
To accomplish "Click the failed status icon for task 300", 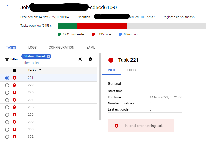I will pos(14,129).
